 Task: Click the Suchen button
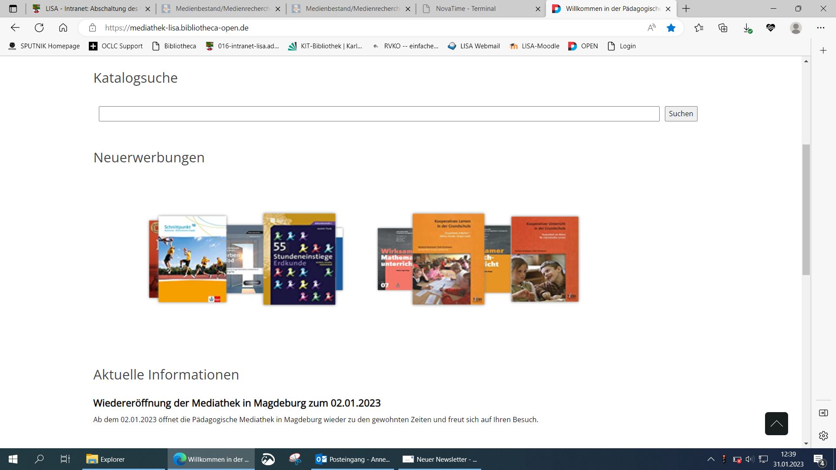pos(681,114)
